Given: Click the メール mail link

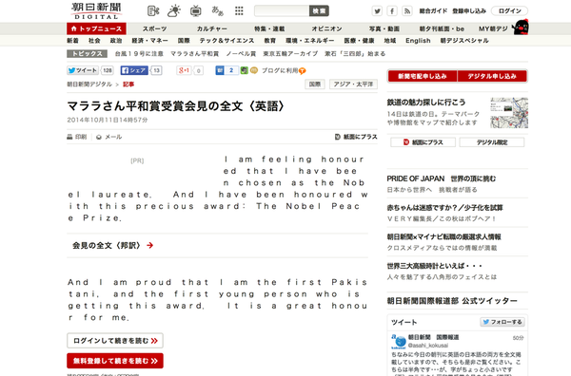Looking at the screenshot, I should coord(108,137).
